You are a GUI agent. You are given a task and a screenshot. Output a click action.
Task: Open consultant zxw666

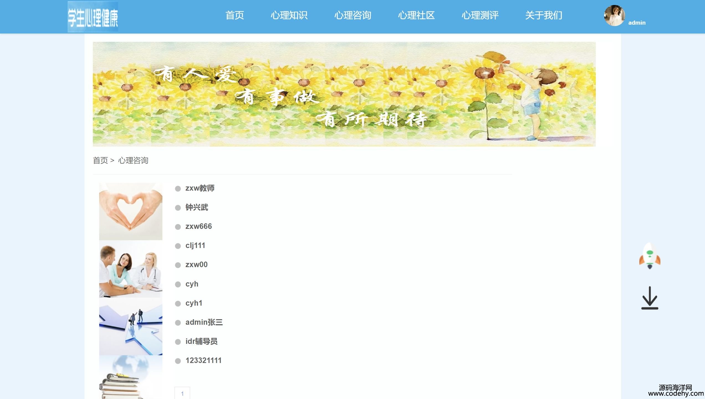(x=199, y=226)
